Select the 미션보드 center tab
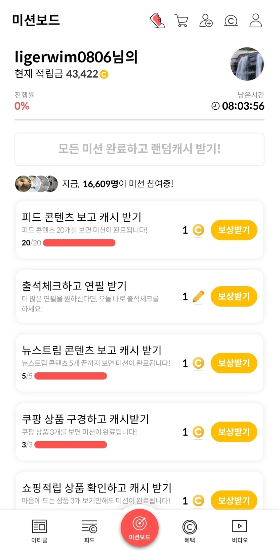The width and height of the screenshot is (279, 551). [139, 527]
